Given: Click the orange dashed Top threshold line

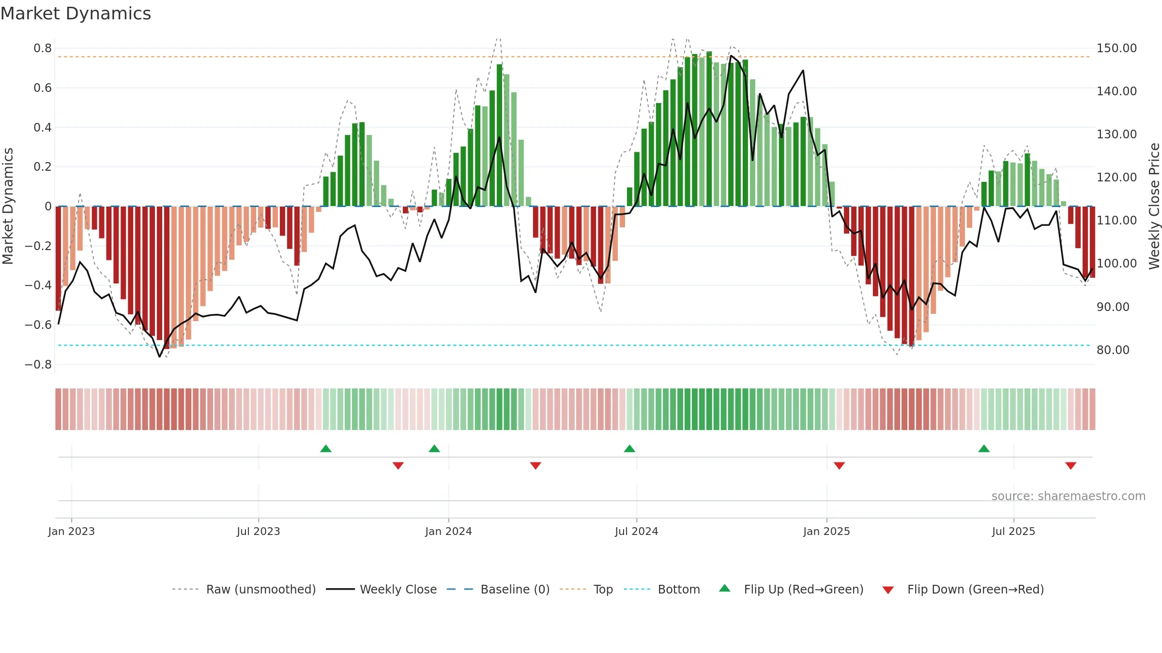Looking at the screenshot, I should coord(574,57).
